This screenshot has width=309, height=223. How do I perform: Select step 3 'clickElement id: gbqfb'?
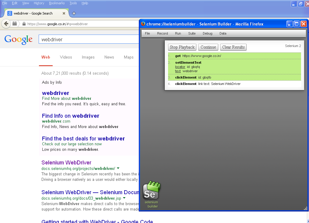[234, 77]
